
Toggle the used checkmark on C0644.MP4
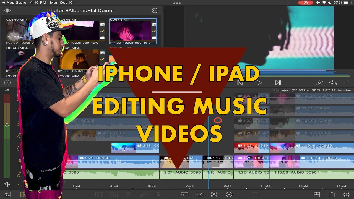click(154, 31)
